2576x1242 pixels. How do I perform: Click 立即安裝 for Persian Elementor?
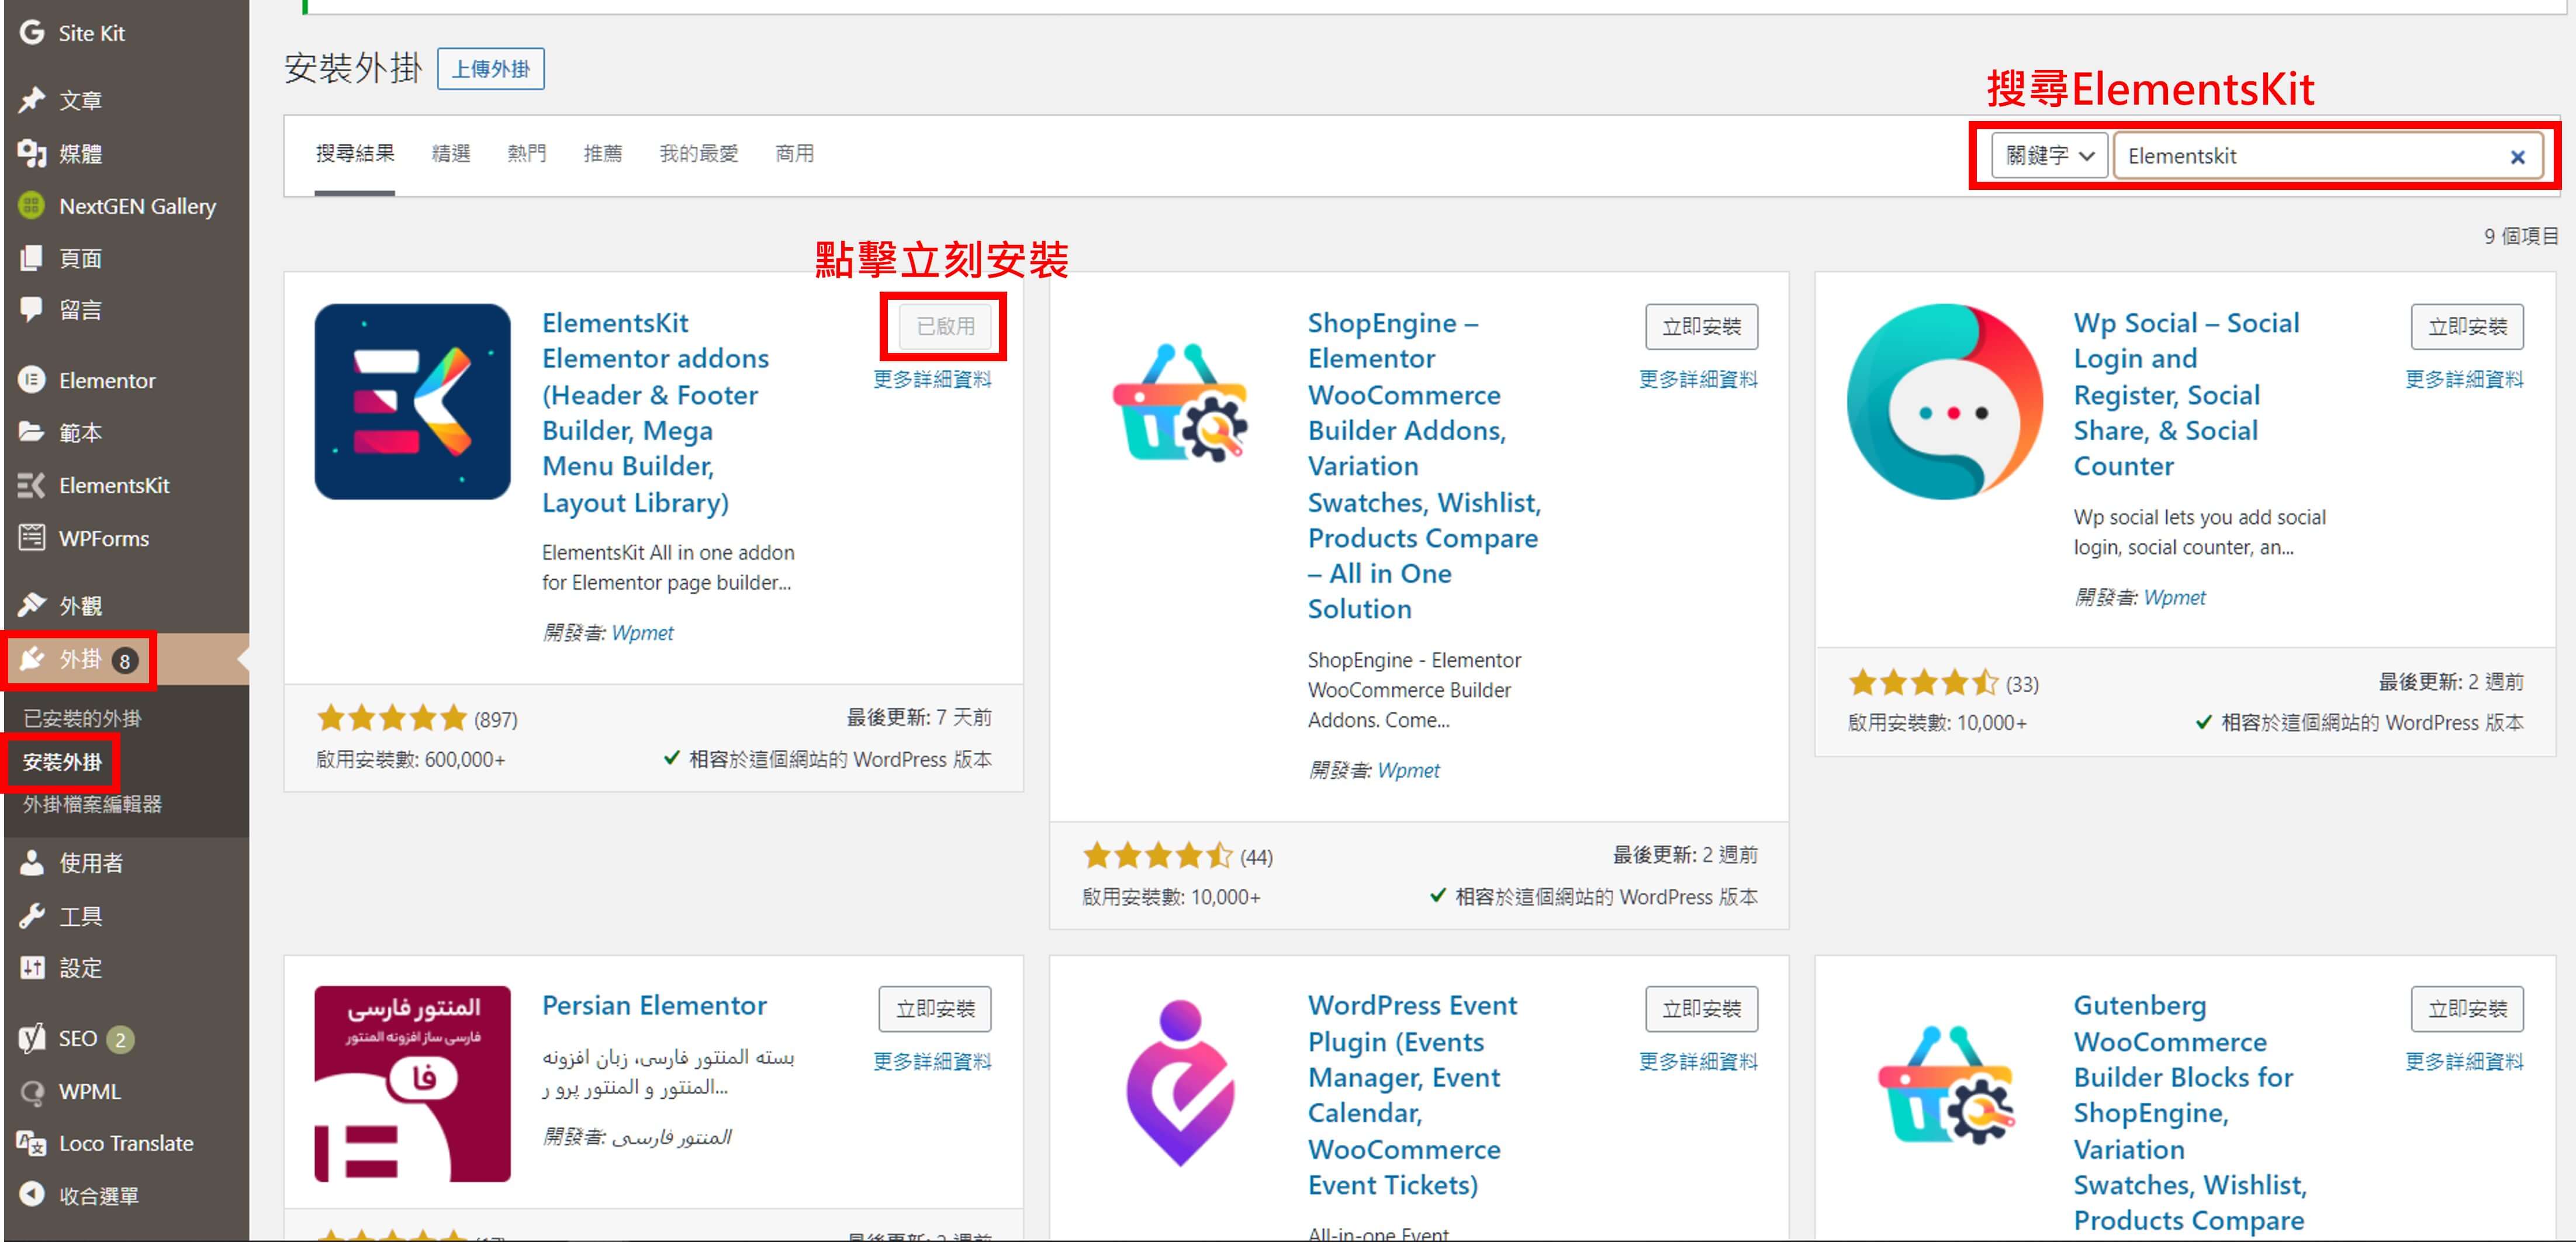[935, 1008]
